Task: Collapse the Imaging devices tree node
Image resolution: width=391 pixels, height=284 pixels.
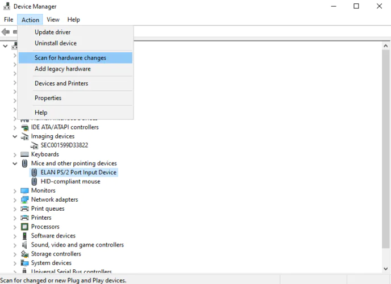Action: [15, 136]
